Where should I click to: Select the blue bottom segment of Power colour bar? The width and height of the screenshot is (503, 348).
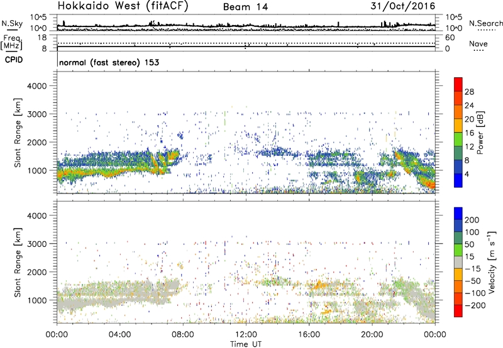point(458,180)
